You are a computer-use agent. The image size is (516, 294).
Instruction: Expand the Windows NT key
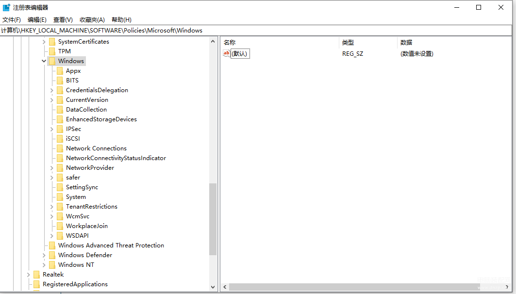44,265
